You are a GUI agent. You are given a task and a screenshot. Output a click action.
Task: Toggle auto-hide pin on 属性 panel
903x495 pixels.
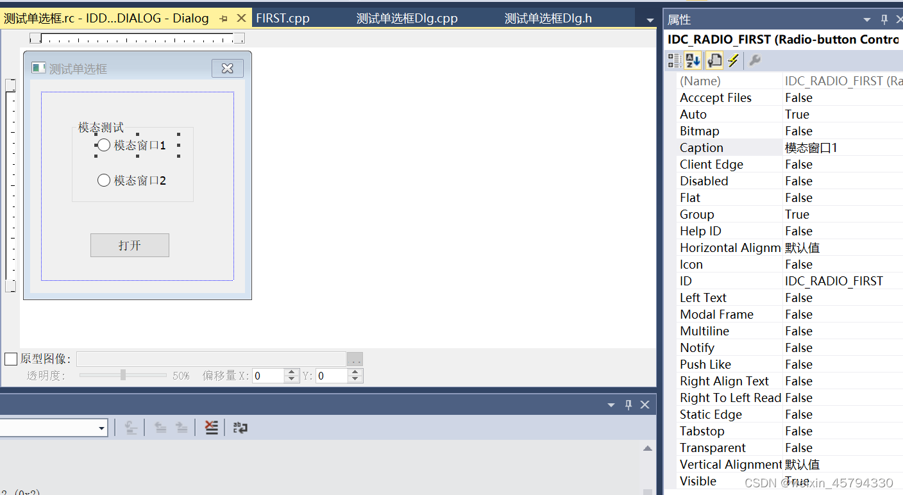[x=884, y=20]
